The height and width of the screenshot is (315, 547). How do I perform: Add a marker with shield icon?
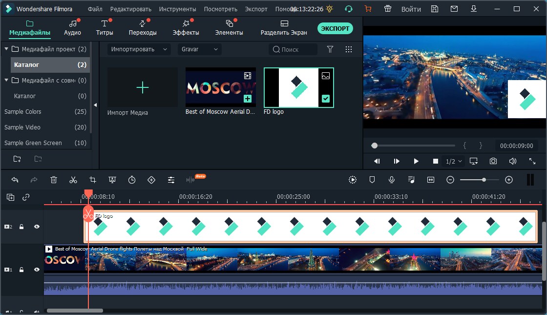pyautogui.click(x=372, y=180)
